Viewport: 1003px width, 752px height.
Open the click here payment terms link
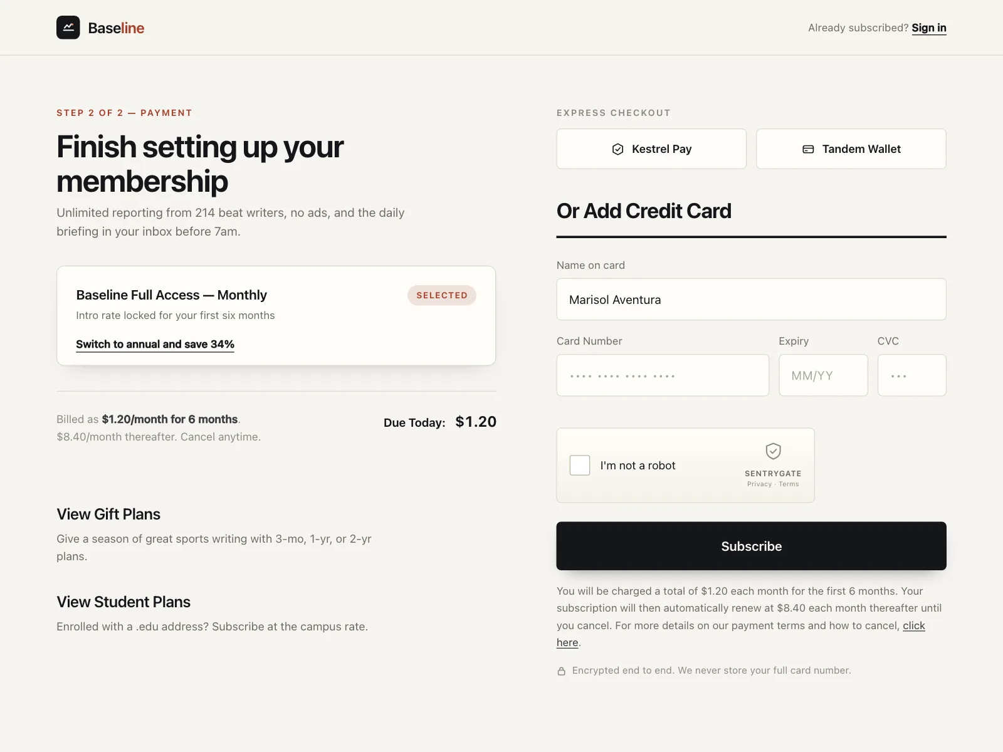(x=913, y=625)
